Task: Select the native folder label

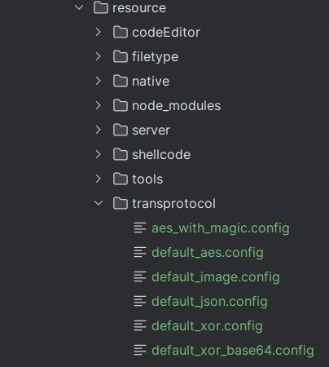Action: pos(151,82)
